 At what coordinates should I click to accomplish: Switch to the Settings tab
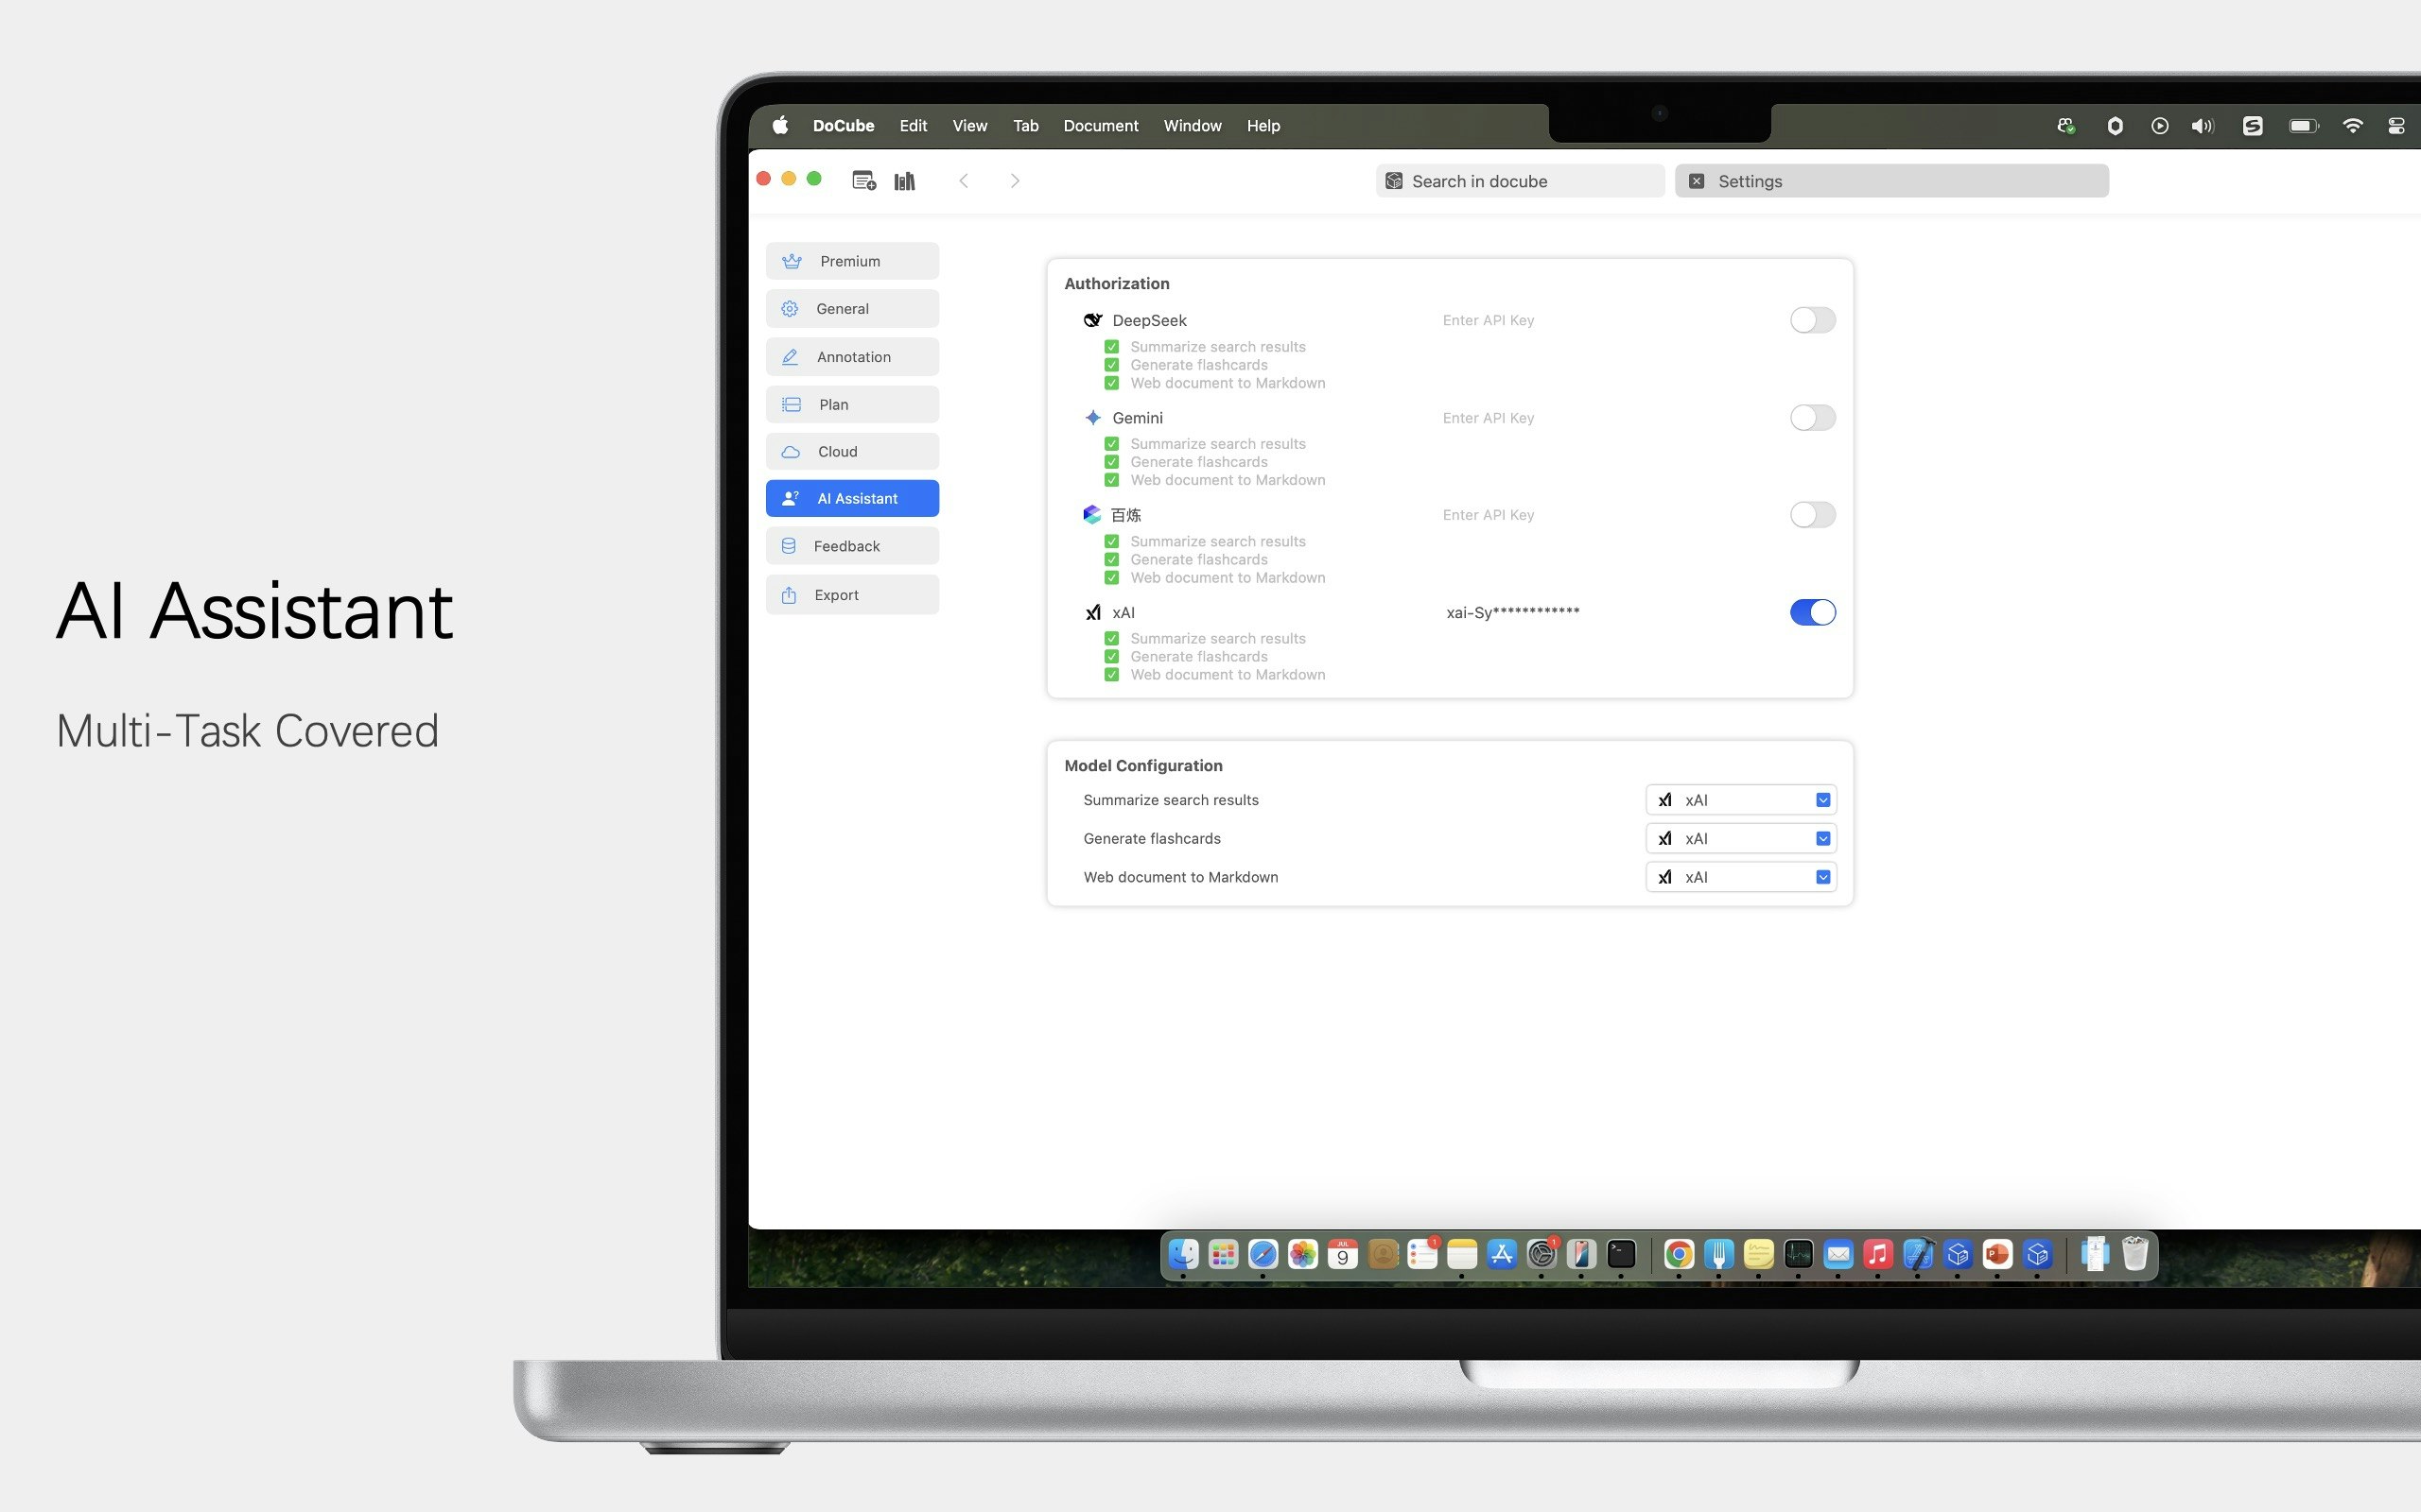tap(1891, 181)
